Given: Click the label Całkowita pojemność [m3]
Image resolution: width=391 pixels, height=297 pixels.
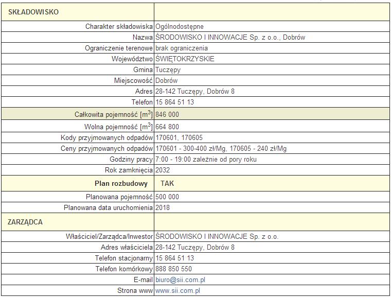Looking at the screenshot, I should (x=114, y=114).
